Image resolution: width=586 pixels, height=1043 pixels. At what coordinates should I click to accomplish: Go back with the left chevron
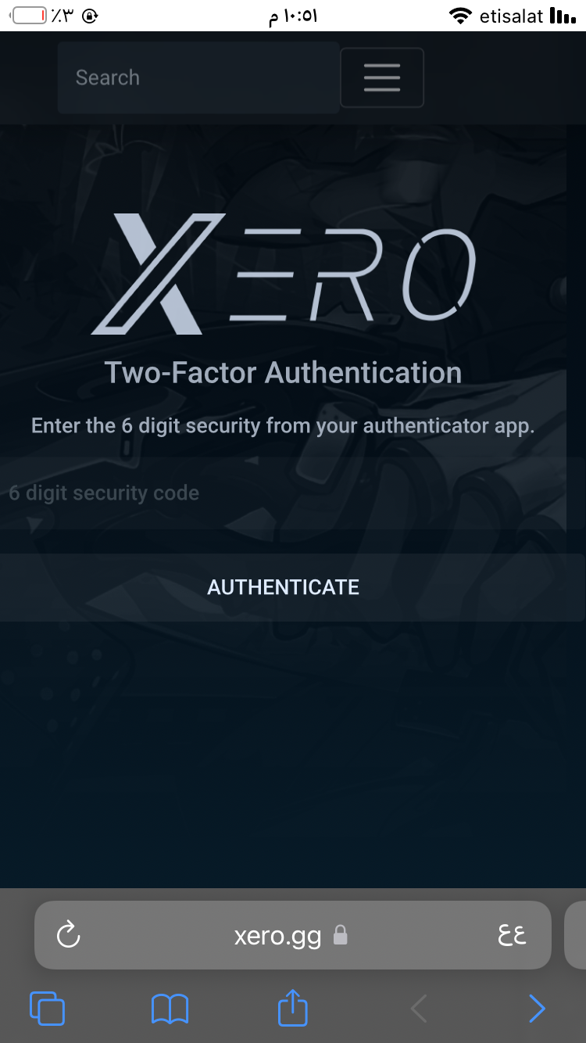pyautogui.click(x=419, y=1009)
